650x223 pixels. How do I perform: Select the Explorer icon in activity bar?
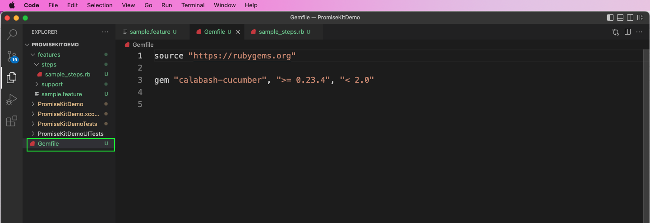point(12,78)
